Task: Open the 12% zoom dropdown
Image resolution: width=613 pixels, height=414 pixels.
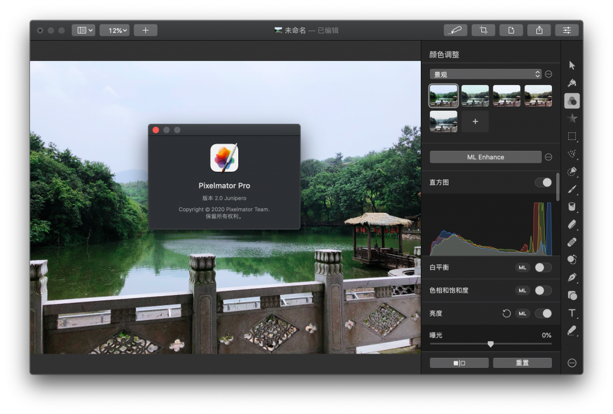Action: click(x=114, y=30)
